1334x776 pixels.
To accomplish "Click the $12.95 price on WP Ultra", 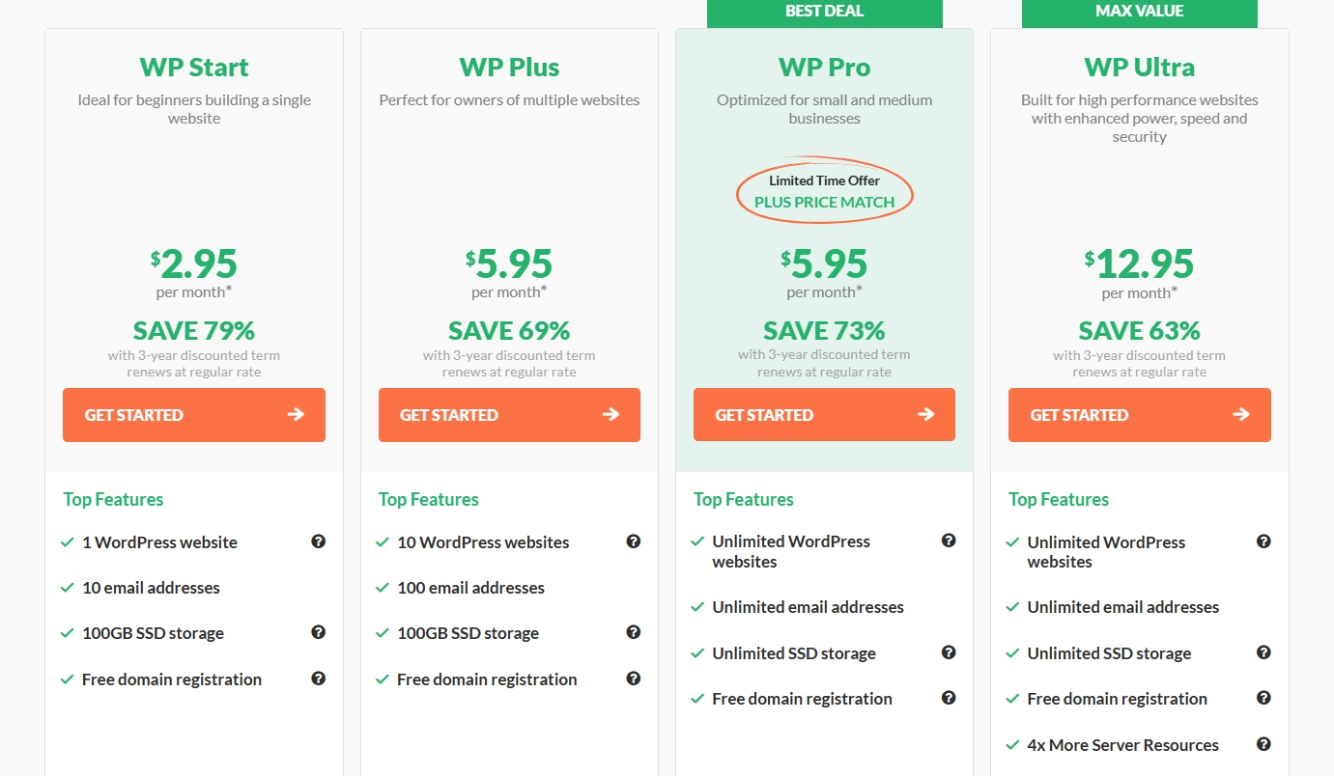I will click(x=1139, y=263).
